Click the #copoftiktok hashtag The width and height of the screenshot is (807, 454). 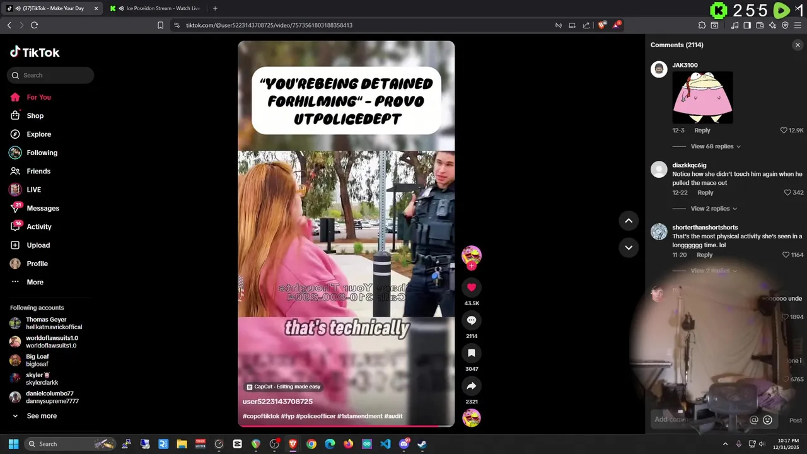click(260, 416)
